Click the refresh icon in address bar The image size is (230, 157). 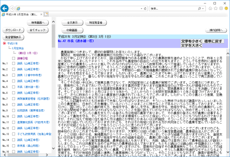pyautogui.click(x=145, y=8)
